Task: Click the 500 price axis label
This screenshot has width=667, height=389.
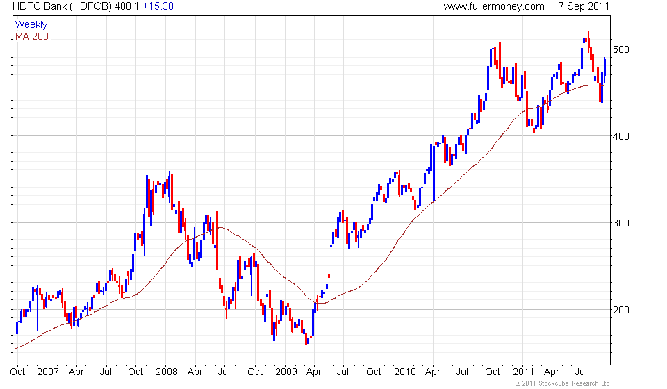Action: [x=621, y=49]
